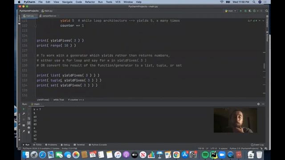The height and width of the screenshot is (160, 285).
Task: Open the Navigate menu
Action: coord(67,2)
